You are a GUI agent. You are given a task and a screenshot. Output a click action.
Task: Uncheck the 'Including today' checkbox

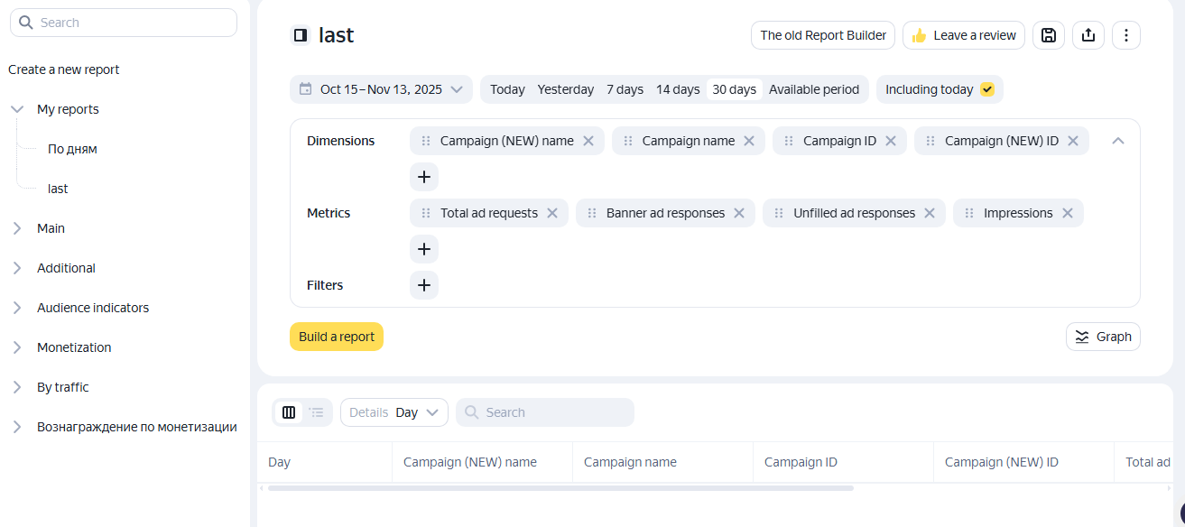(986, 89)
